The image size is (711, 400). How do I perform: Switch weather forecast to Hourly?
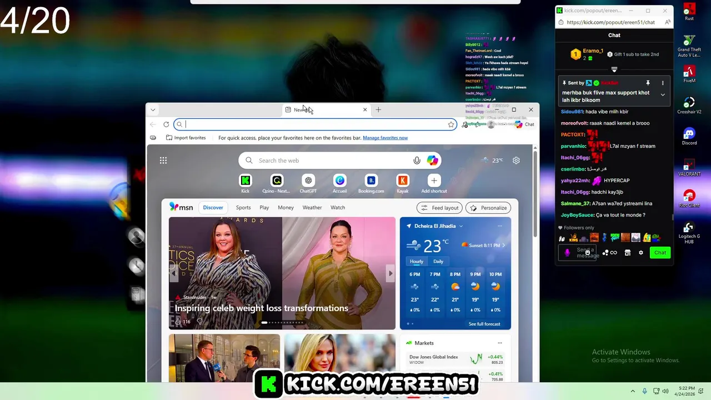(417, 261)
